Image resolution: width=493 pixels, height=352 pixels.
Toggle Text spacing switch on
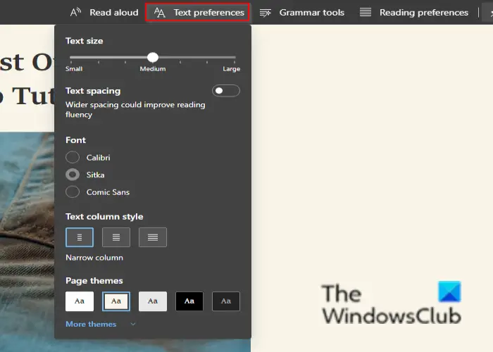tap(226, 91)
